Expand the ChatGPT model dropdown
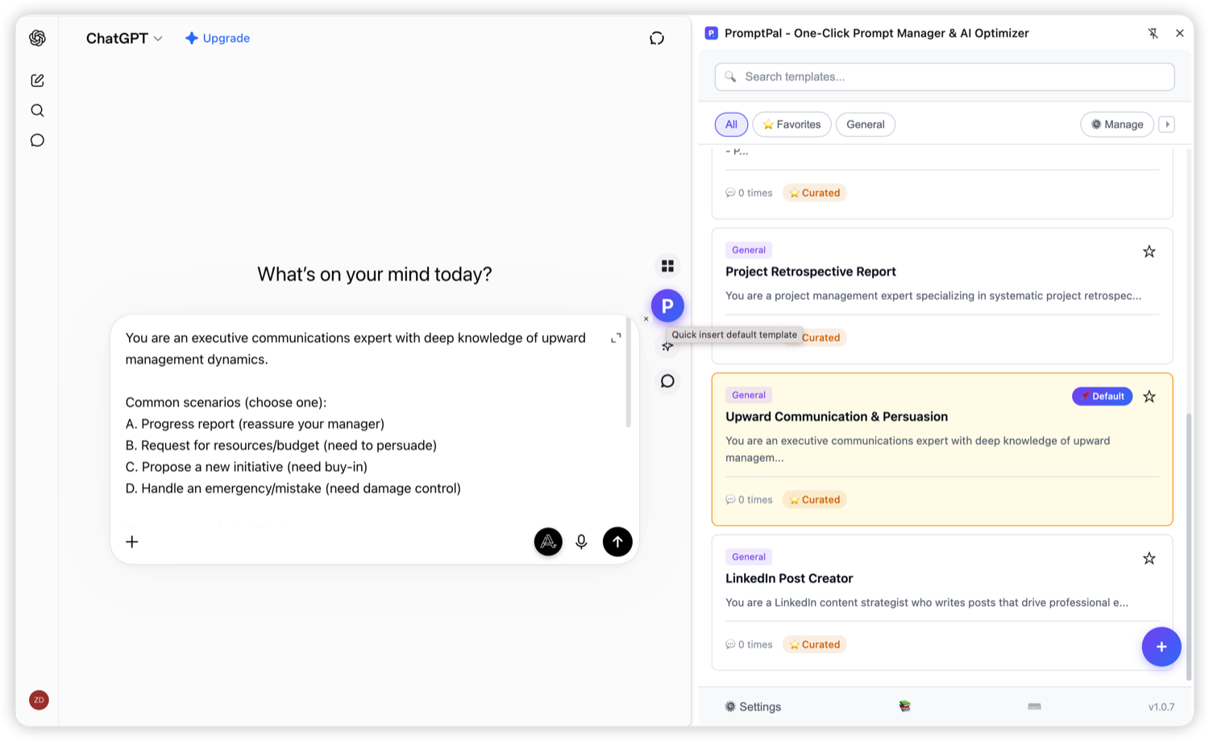 [124, 38]
